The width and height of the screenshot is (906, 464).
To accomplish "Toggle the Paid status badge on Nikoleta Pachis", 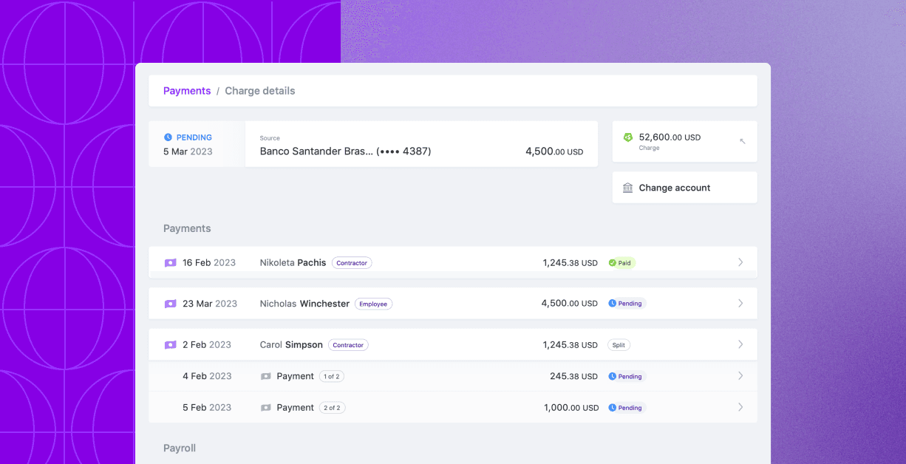I will pos(621,262).
